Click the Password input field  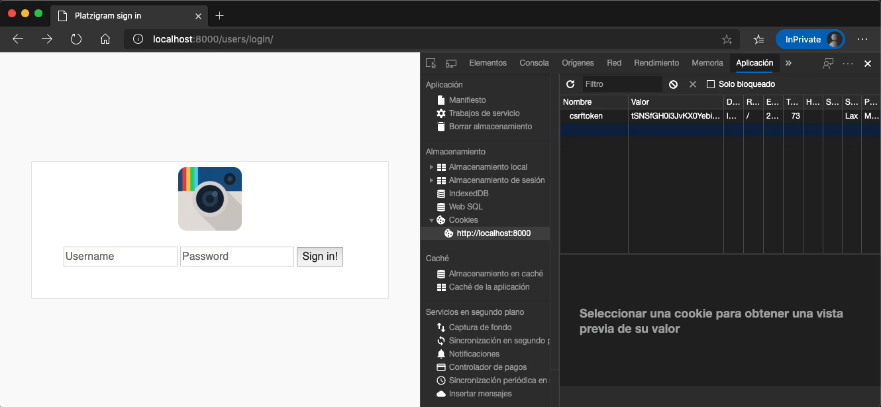point(237,257)
